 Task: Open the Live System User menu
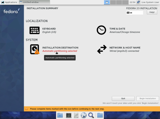pyautogui.click(x=150, y=2)
